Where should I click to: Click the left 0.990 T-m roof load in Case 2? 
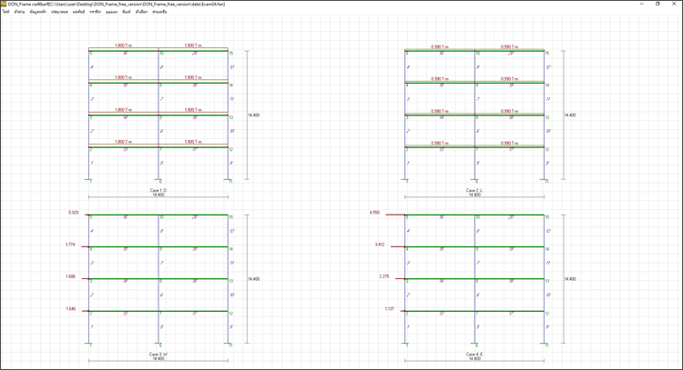tap(440, 45)
